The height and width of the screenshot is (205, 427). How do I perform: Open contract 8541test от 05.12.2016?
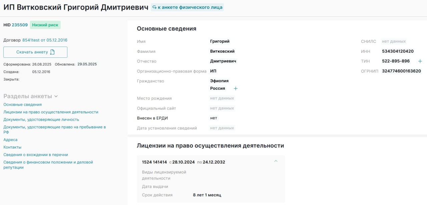click(45, 40)
